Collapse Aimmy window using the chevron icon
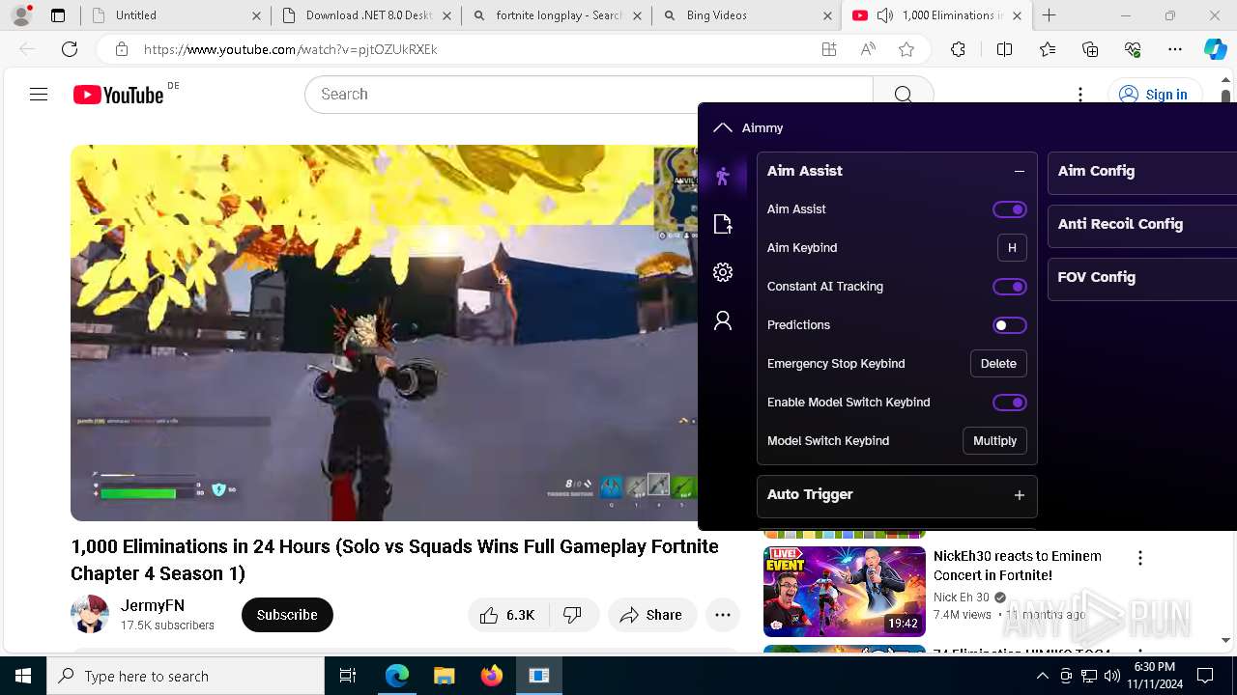This screenshot has width=1237, height=695. (722, 127)
